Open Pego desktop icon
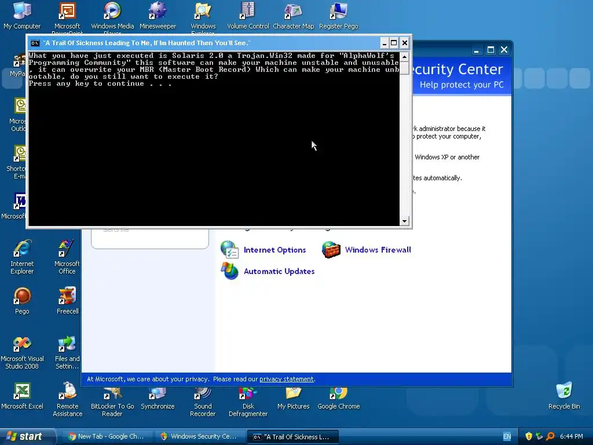Screen dimensions: 593x445 (x=22, y=301)
